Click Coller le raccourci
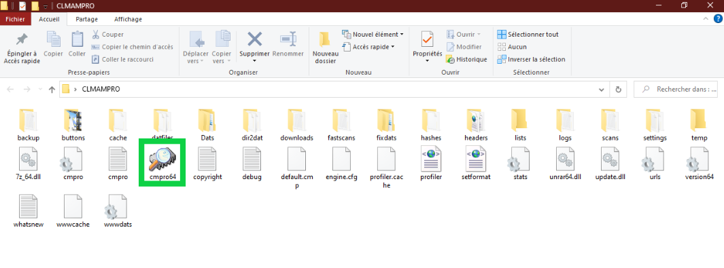The height and width of the screenshot is (268, 724). point(122,60)
